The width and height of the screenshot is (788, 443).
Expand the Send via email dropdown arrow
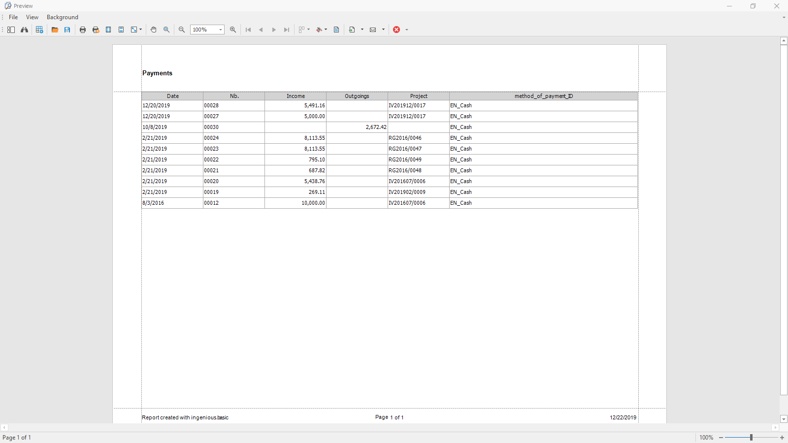tap(383, 30)
